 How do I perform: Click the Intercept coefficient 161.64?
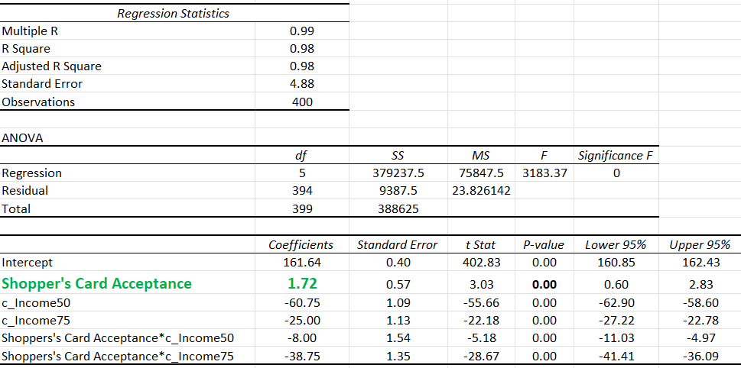pyautogui.click(x=302, y=263)
